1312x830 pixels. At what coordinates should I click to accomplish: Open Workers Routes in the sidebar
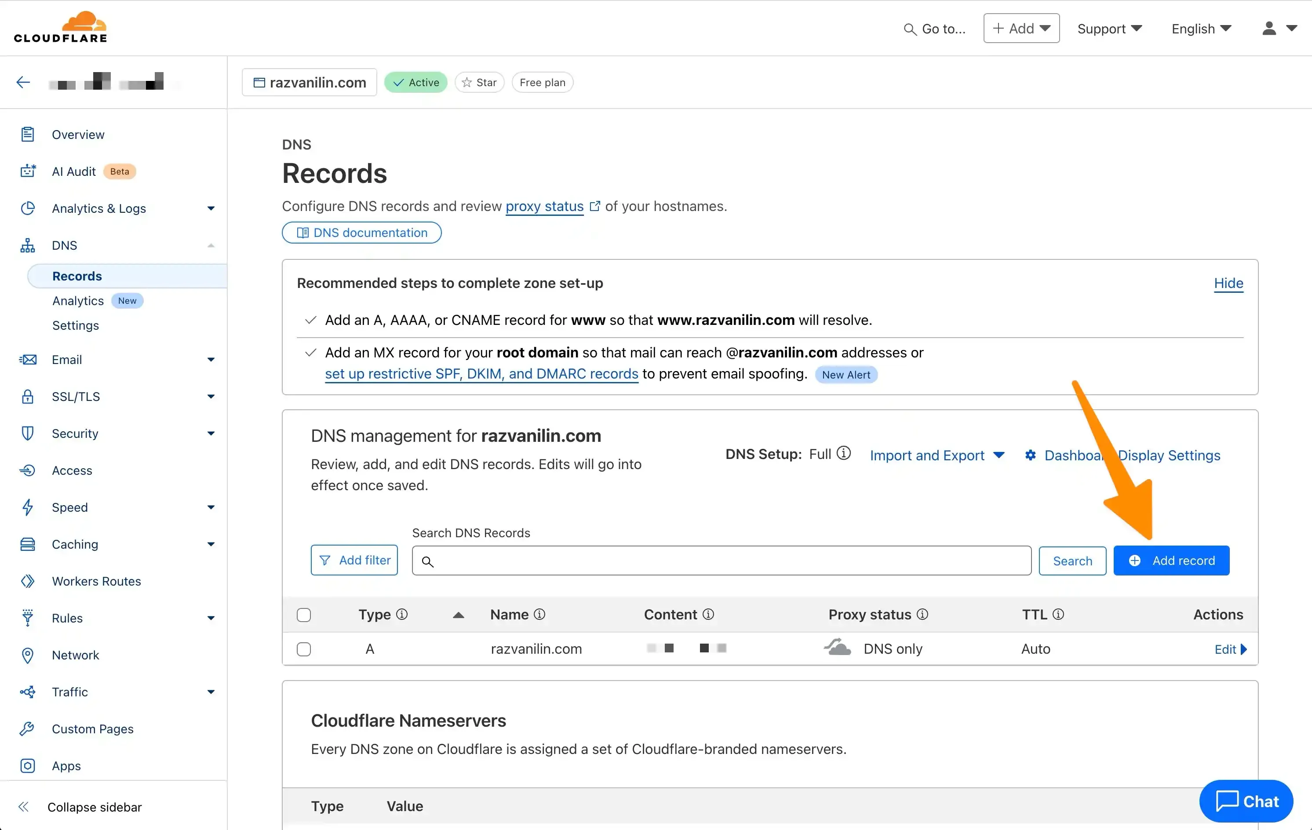[x=96, y=581]
